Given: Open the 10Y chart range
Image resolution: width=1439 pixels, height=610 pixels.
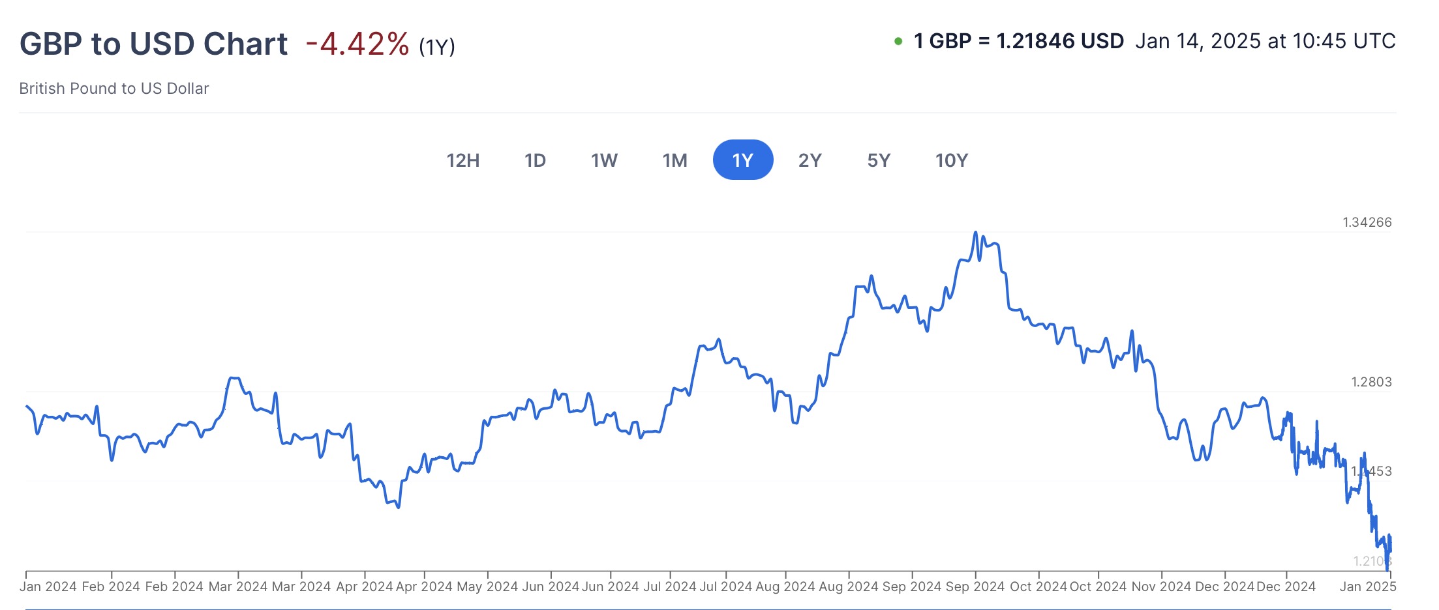Looking at the screenshot, I should 952,160.
